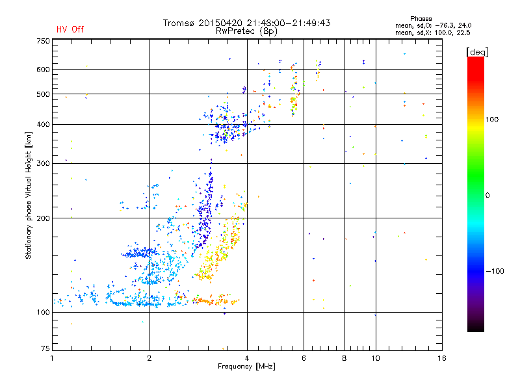Click the 'RwPretec (8p)' subtitle
Image resolution: width=520 pixels, height=390 pixels.
click(x=246, y=31)
